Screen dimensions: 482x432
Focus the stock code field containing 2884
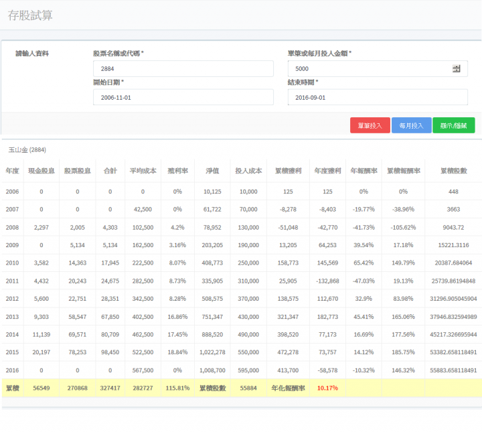coord(183,68)
